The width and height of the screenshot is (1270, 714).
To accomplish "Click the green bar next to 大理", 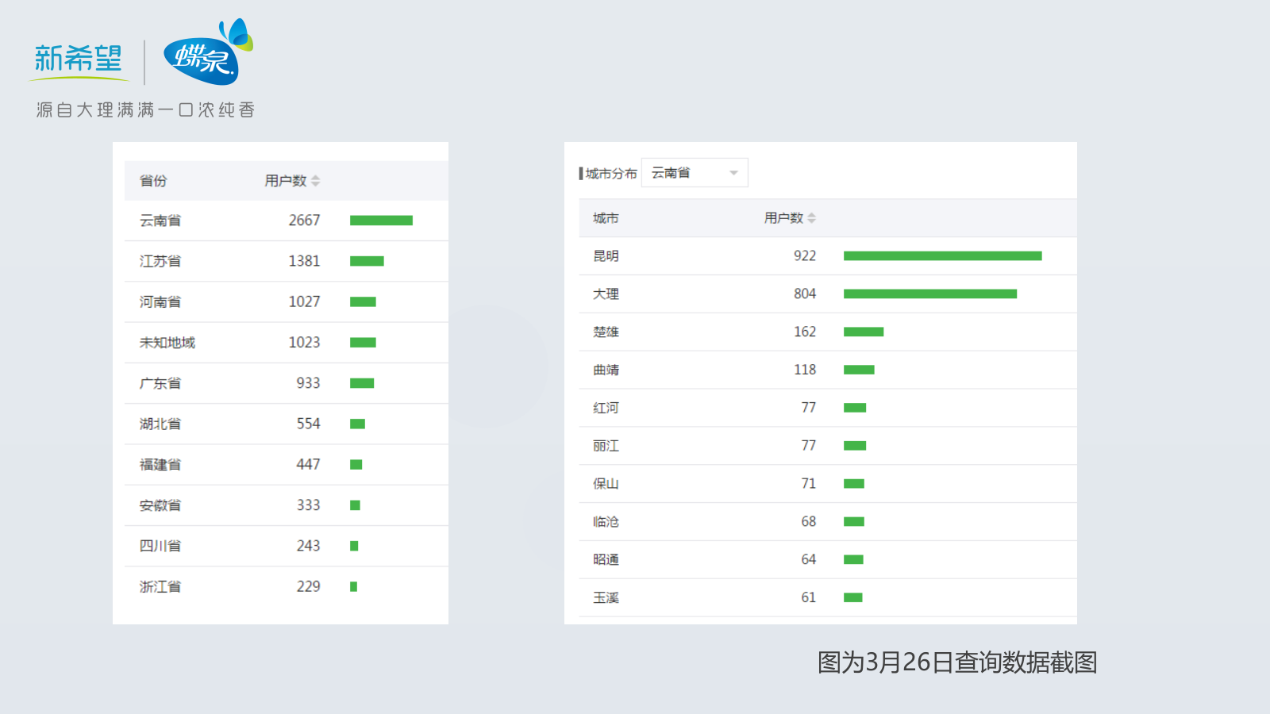I will click(x=930, y=294).
